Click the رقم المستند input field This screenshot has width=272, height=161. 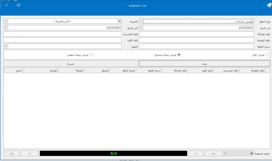[63, 34]
